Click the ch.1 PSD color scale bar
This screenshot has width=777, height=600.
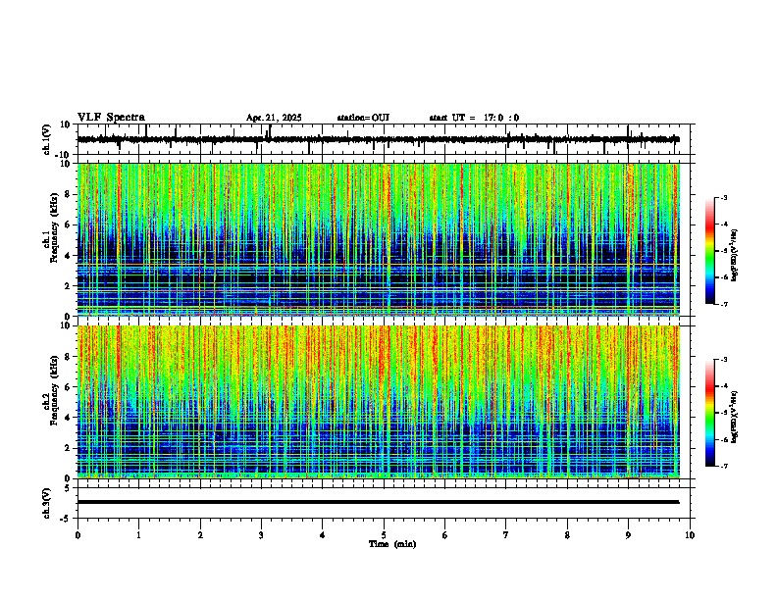coord(710,251)
